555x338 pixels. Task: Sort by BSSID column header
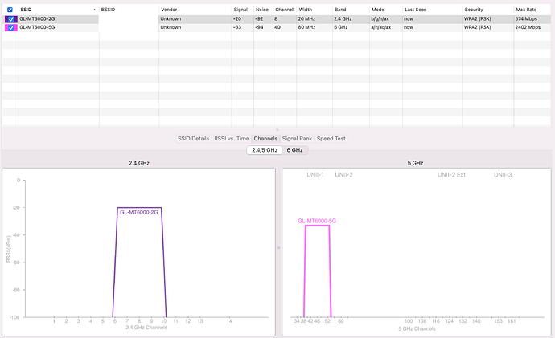point(108,10)
